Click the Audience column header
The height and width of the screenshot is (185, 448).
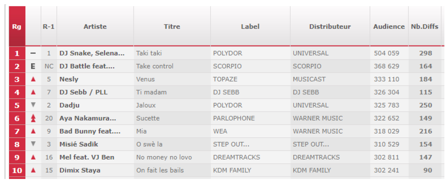pyautogui.click(x=389, y=27)
